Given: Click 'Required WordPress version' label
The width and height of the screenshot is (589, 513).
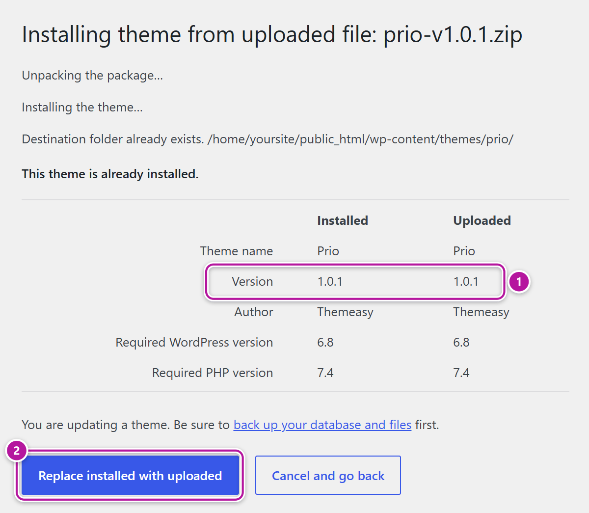Looking at the screenshot, I should coord(194,342).
